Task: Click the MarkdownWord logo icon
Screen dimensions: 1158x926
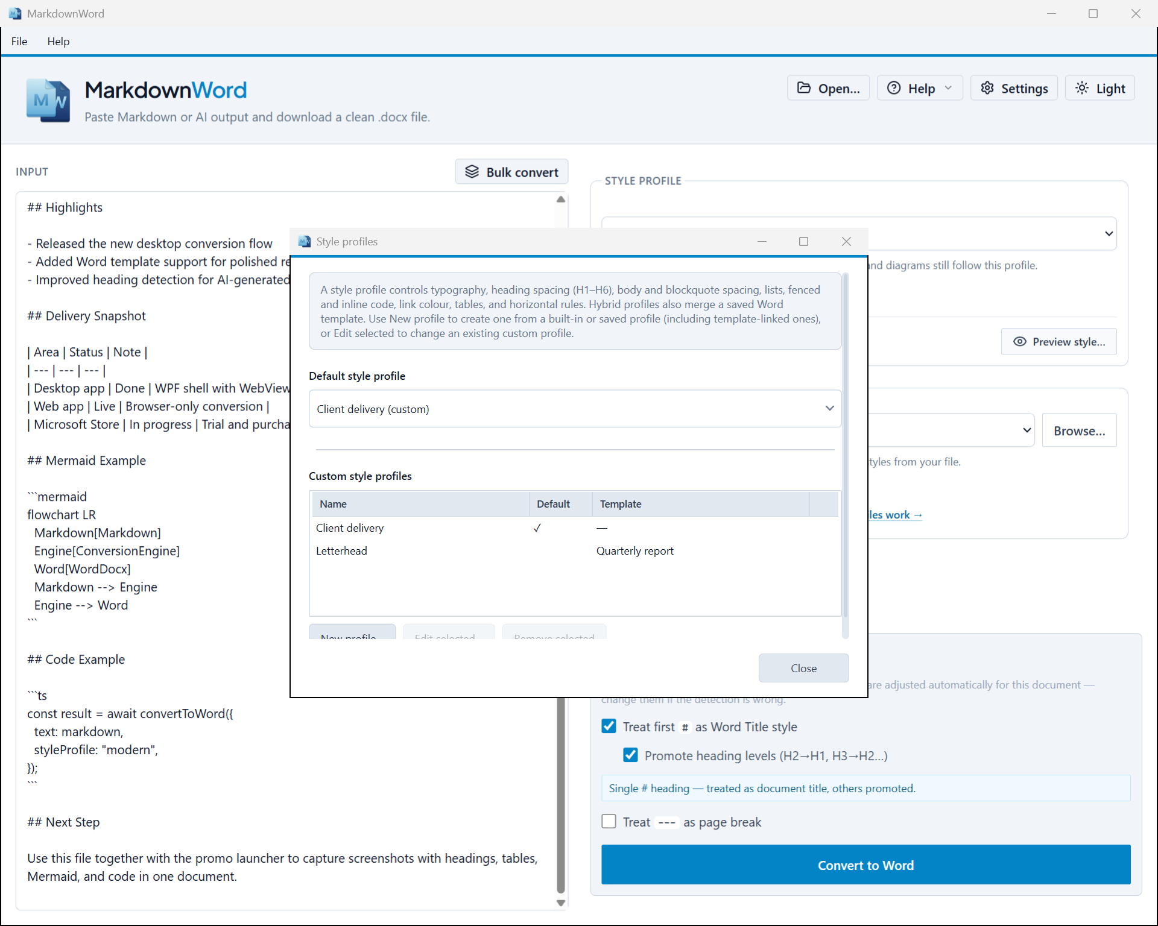Action: click(48, 101)
